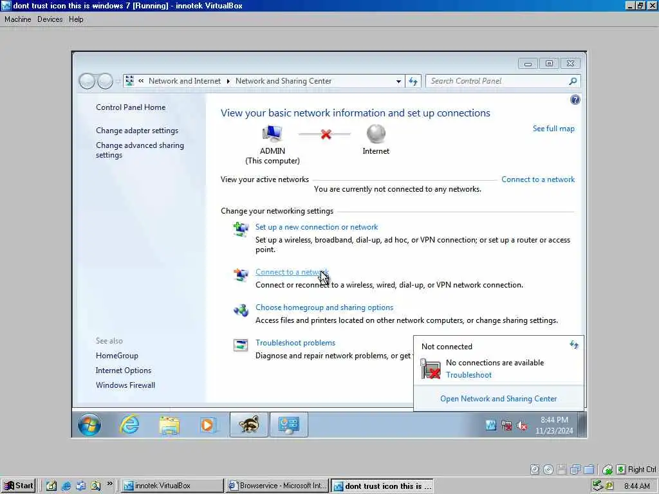Open Choose homegroup and sharing options
The height and width of the screenshot is (494, 659).
coord(324,307)
